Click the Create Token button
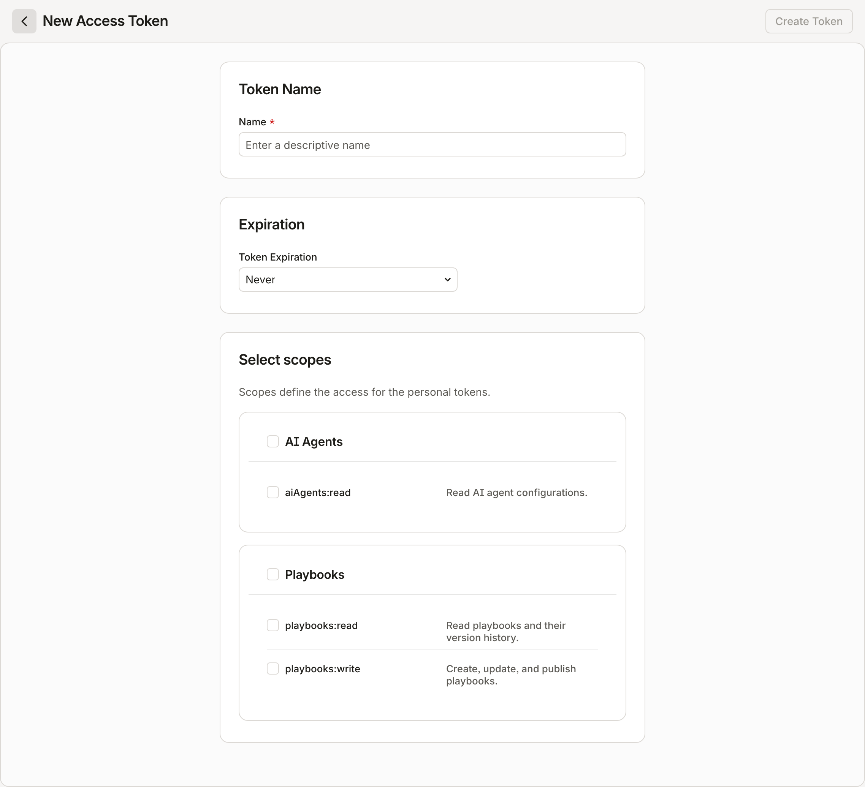 pyautogui.click(x=809, y=21)
